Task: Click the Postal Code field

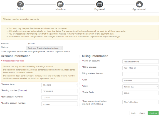Action: 140,93
